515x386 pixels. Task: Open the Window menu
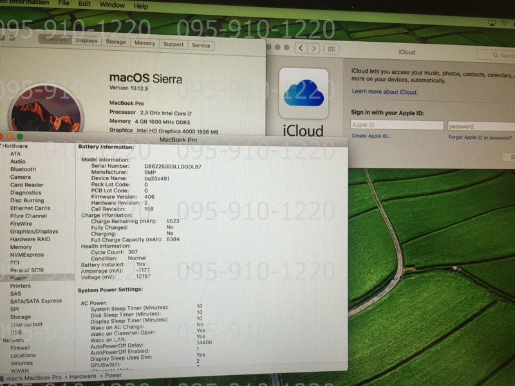click(112, 5)
